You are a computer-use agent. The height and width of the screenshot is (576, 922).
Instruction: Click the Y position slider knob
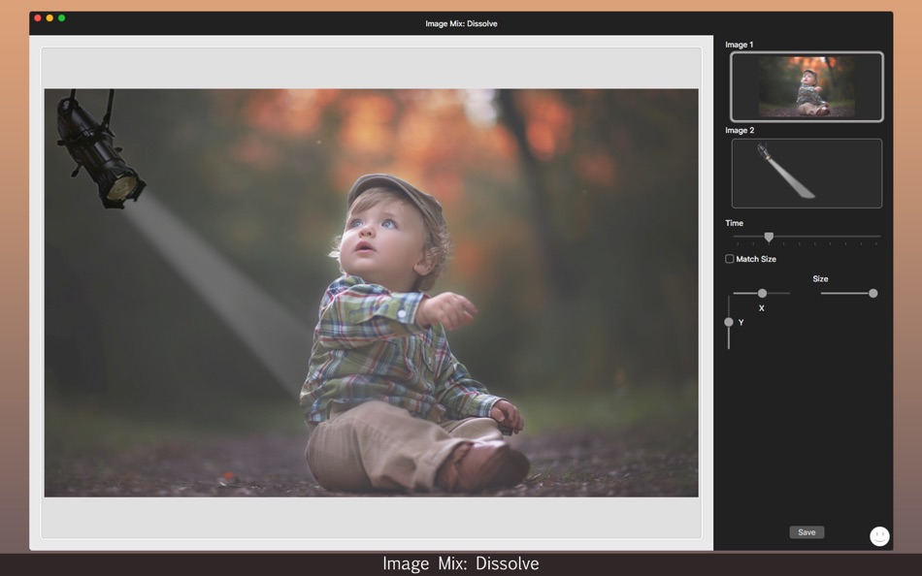(x=729, y=322)
